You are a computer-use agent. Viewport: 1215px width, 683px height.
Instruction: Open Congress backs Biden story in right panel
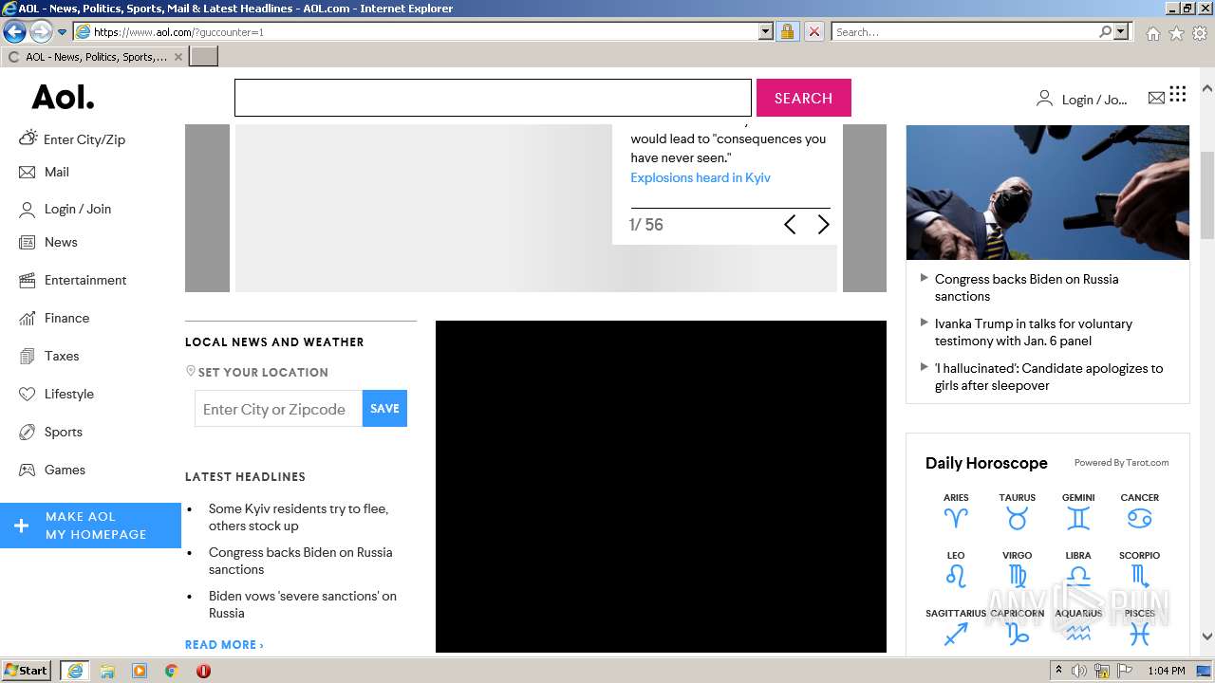pyautogui.click(x=1027, y=287)
